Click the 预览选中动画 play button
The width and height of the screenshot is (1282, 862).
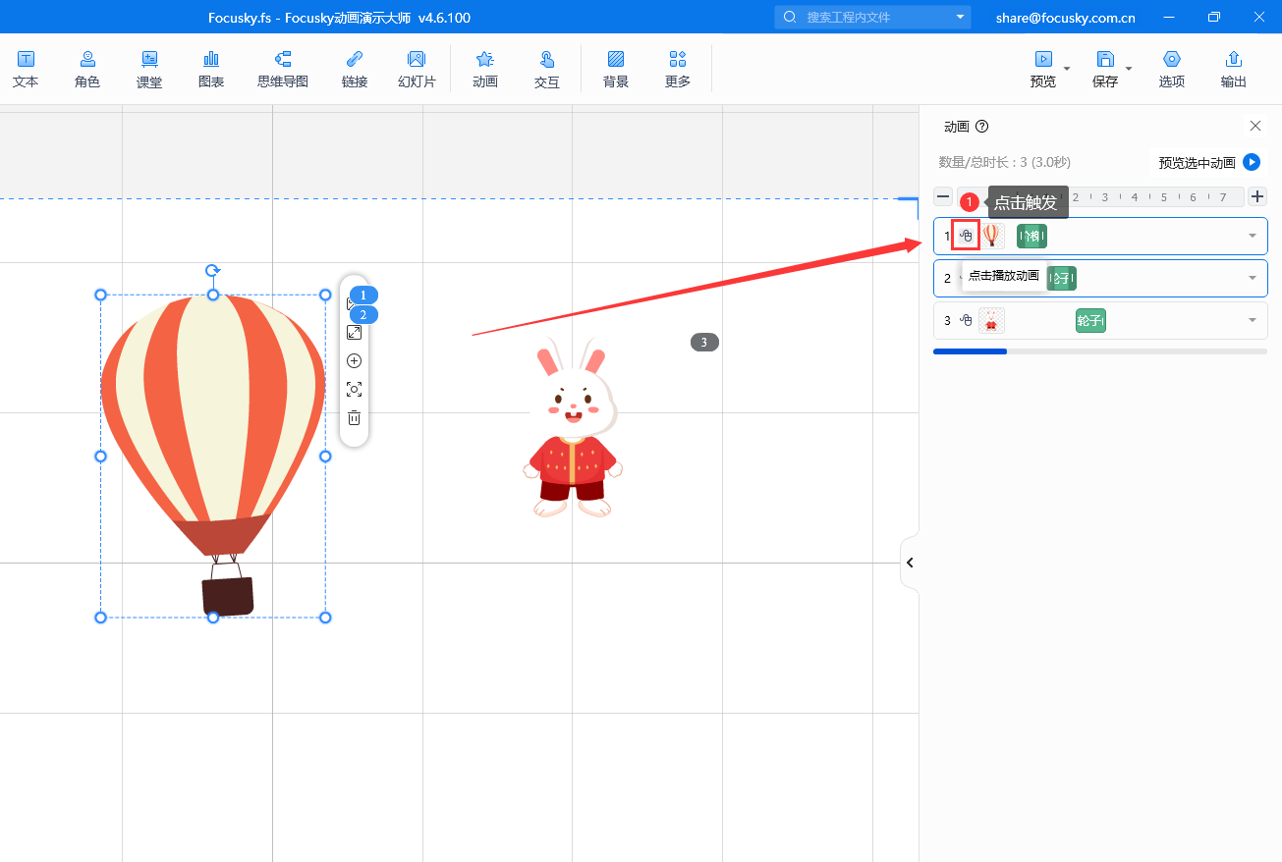[1252, 162]
